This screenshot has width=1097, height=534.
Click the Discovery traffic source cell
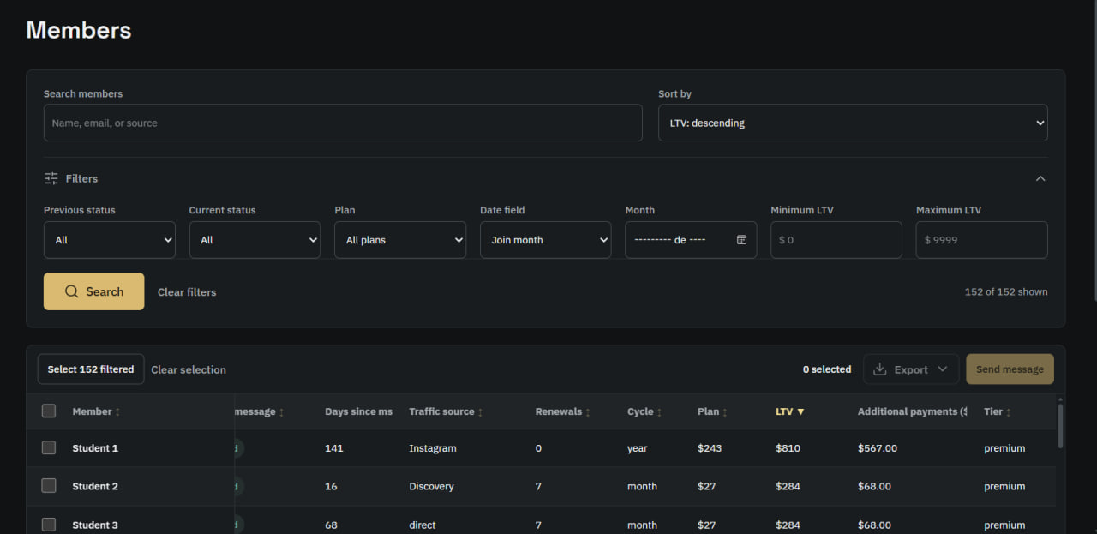point(431,486)
